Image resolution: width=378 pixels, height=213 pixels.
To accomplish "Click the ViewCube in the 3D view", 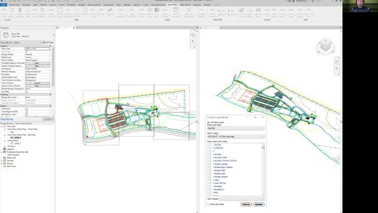I will coord(325,46).
